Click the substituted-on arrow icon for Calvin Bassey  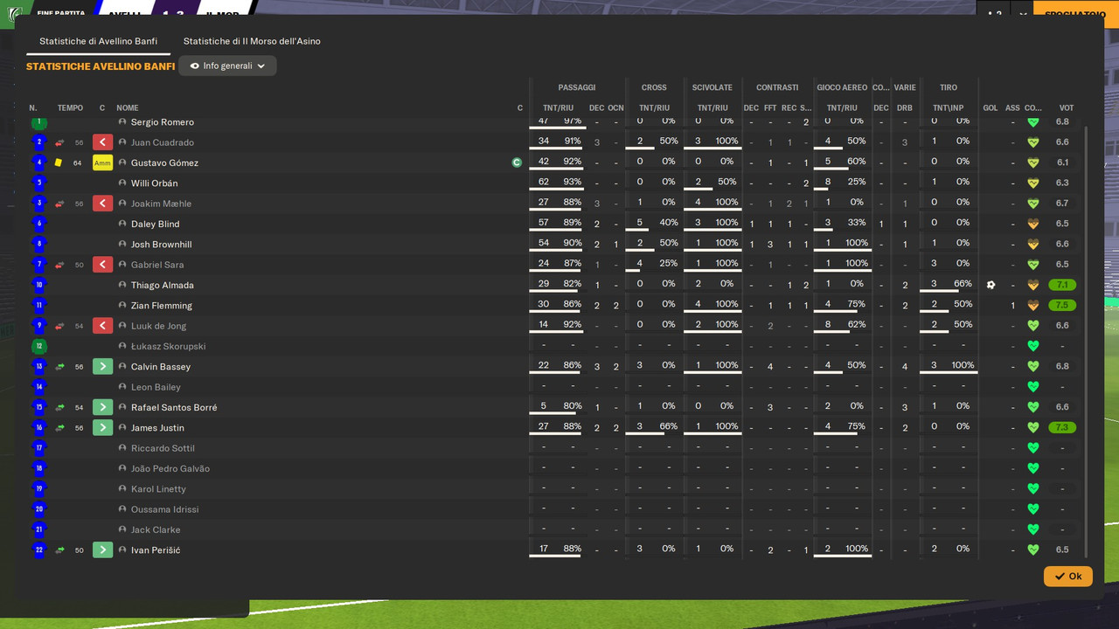tap(102, 367)
